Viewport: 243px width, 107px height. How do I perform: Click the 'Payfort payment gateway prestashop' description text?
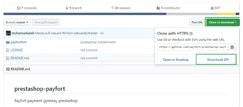(x=46, y=101)
